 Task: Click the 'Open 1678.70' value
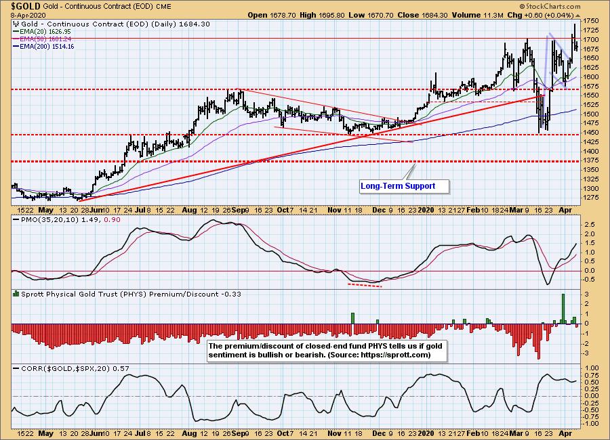pyautogui.click(x=272, y=15)
